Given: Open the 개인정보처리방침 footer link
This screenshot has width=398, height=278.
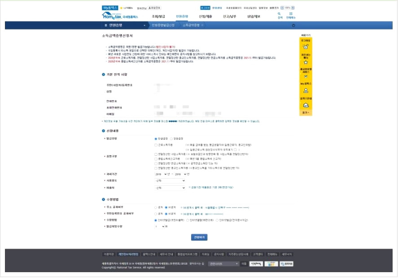Looking at the screenshot, I should coord(128,254).
